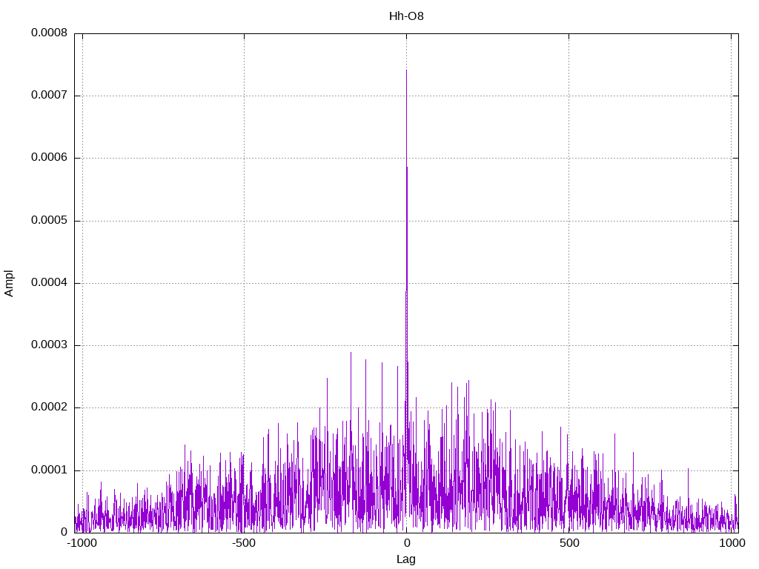Screen dimensions: 759x569
Task: Click the plot title Hh-O8
Action: [406, 16]
